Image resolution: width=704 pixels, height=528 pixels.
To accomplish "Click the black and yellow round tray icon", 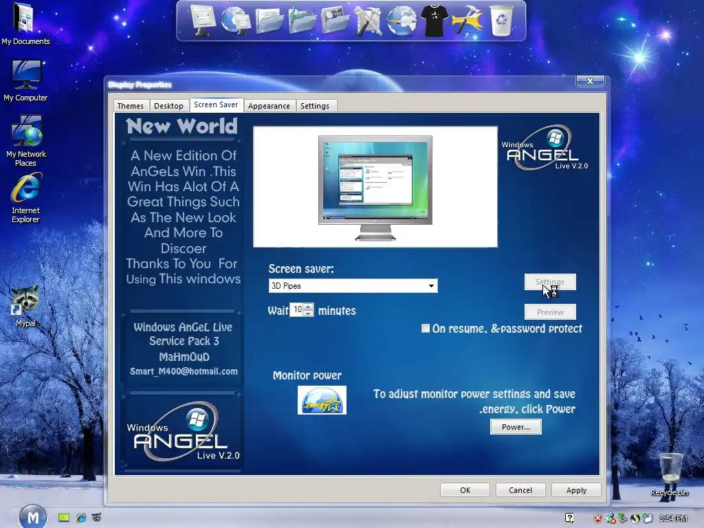I will tap(635, 518).
